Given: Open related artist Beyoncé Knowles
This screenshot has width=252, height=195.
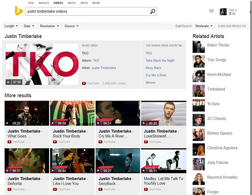Looking at the screenshot, I should [x=222, y=177].
